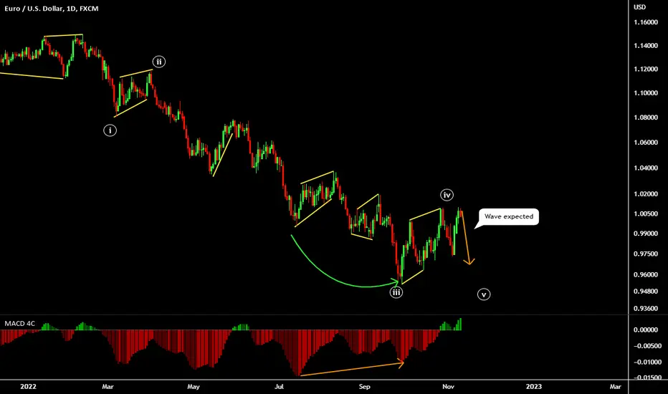
Task: Select the Nov label on time axis
Action: pos(448,387)
